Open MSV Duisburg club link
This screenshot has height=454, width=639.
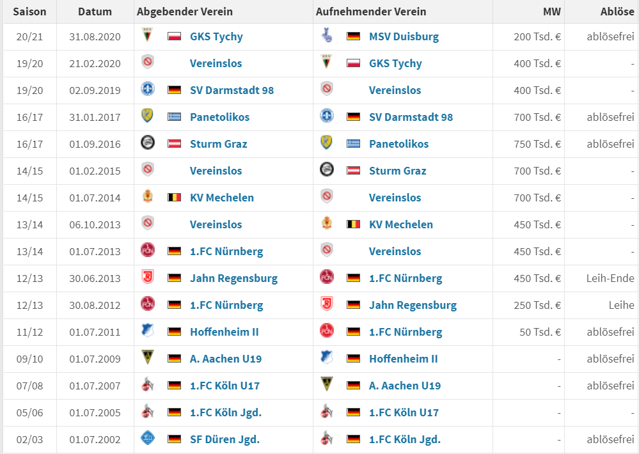[404, 36]
